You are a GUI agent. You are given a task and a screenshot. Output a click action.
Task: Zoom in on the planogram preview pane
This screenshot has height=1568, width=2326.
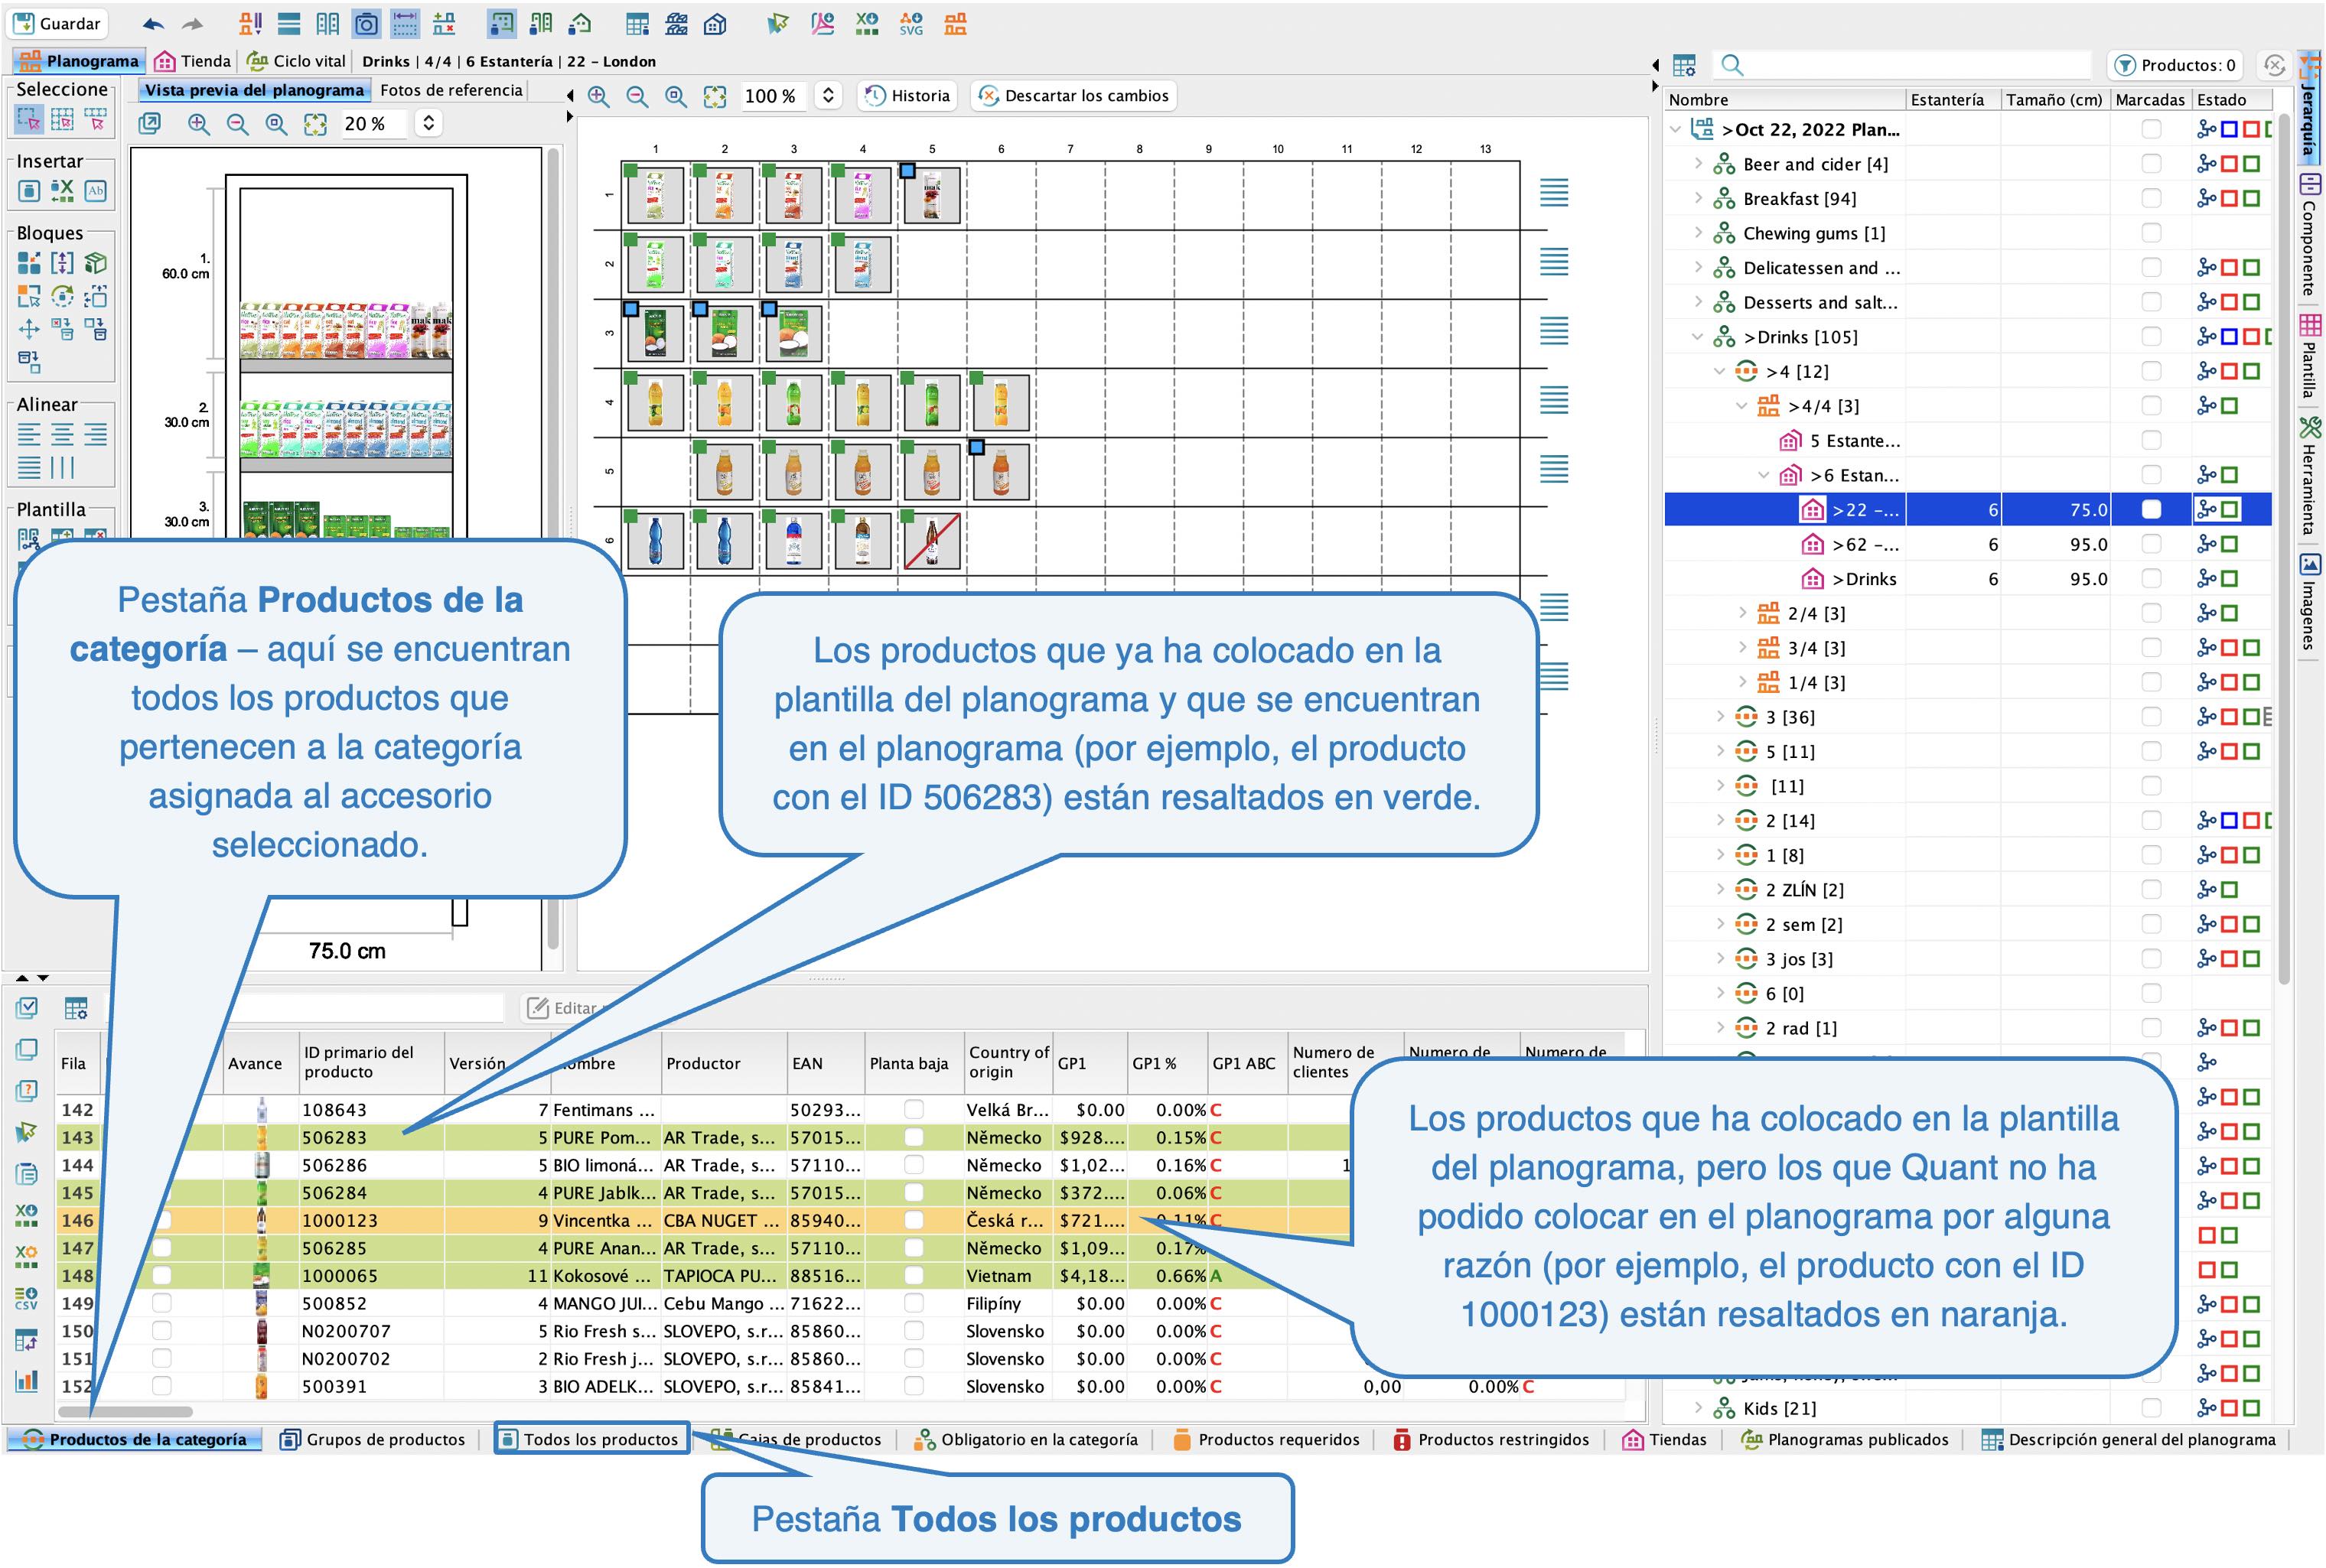[198, 123]
